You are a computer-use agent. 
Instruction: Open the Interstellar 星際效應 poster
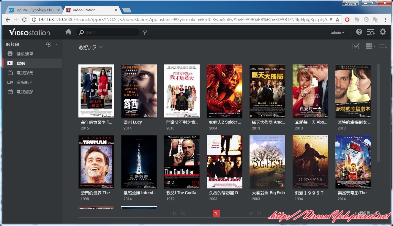[x=139, y=162]
